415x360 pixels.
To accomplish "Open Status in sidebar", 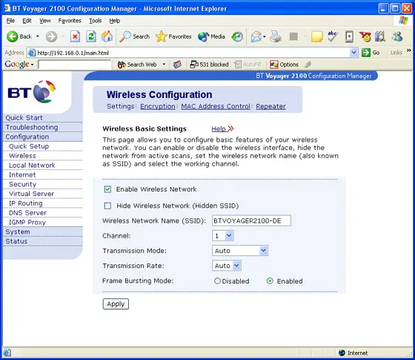I will click(x=16, y=241).
